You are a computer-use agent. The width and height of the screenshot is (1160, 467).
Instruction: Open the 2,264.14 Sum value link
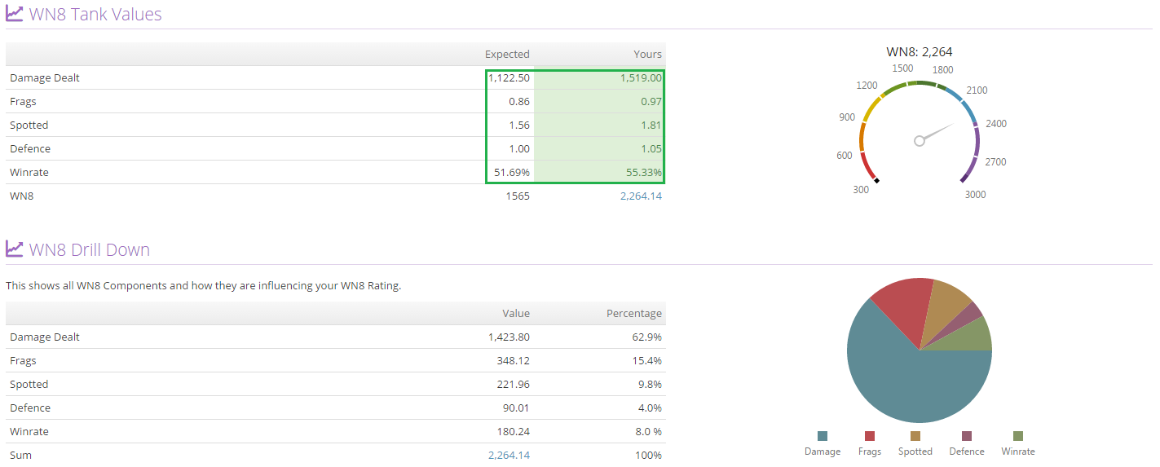(509, 455)
